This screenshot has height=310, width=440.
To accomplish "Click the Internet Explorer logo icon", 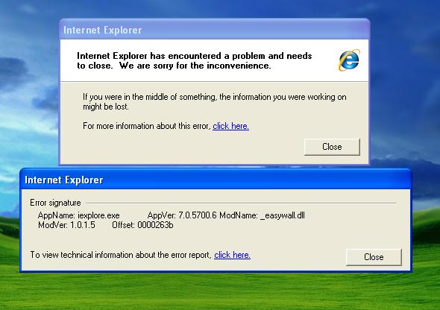I will [349, 60].
